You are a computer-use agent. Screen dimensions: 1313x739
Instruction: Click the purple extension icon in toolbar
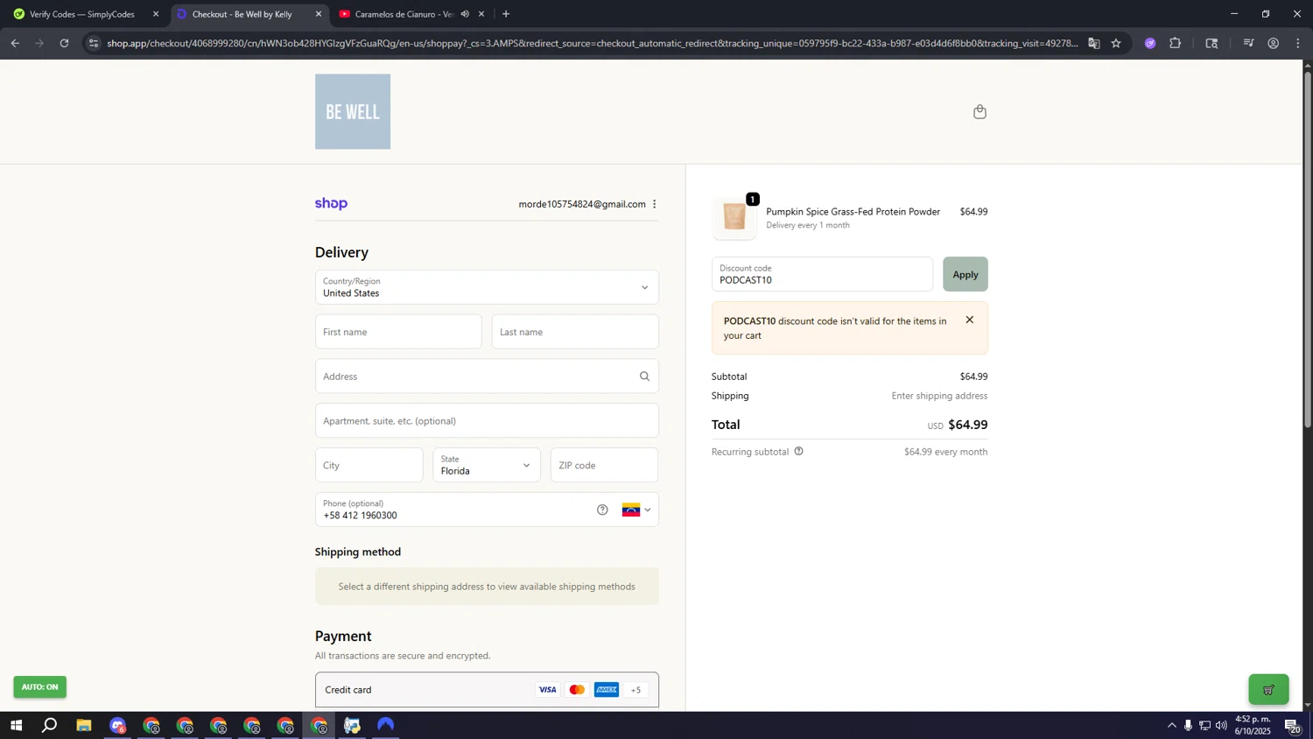(1150, 43)
